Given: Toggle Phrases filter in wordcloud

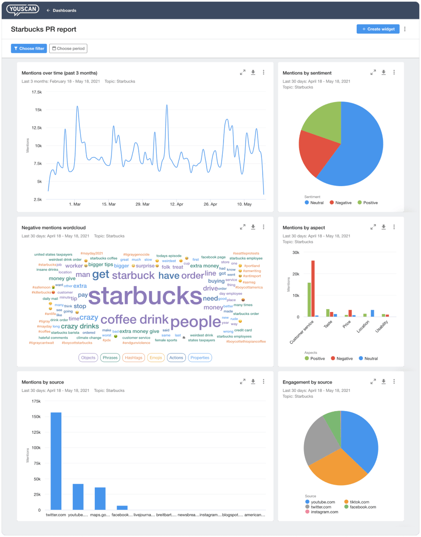Looking at the screenshot, I should pos(110,358).
